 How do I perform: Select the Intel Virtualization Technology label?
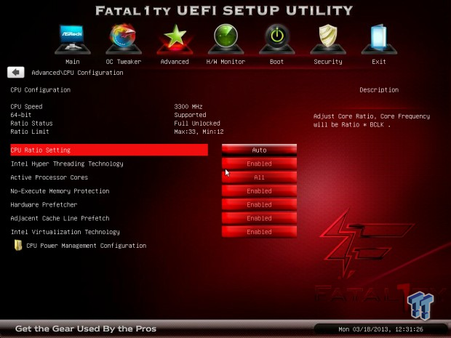click(65, 232)
